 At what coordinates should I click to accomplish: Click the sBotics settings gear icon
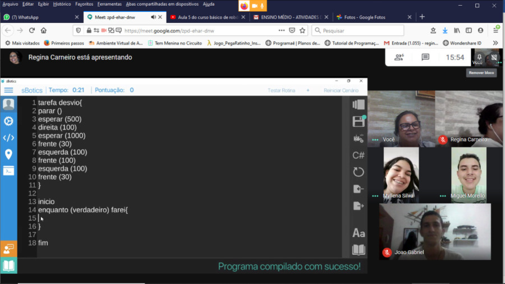pos(8,121)
